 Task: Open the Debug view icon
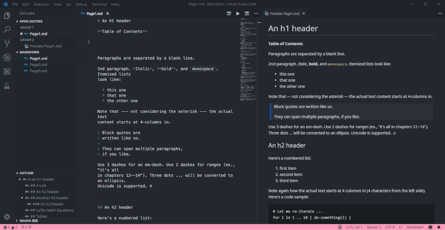(x=7, y=58)
